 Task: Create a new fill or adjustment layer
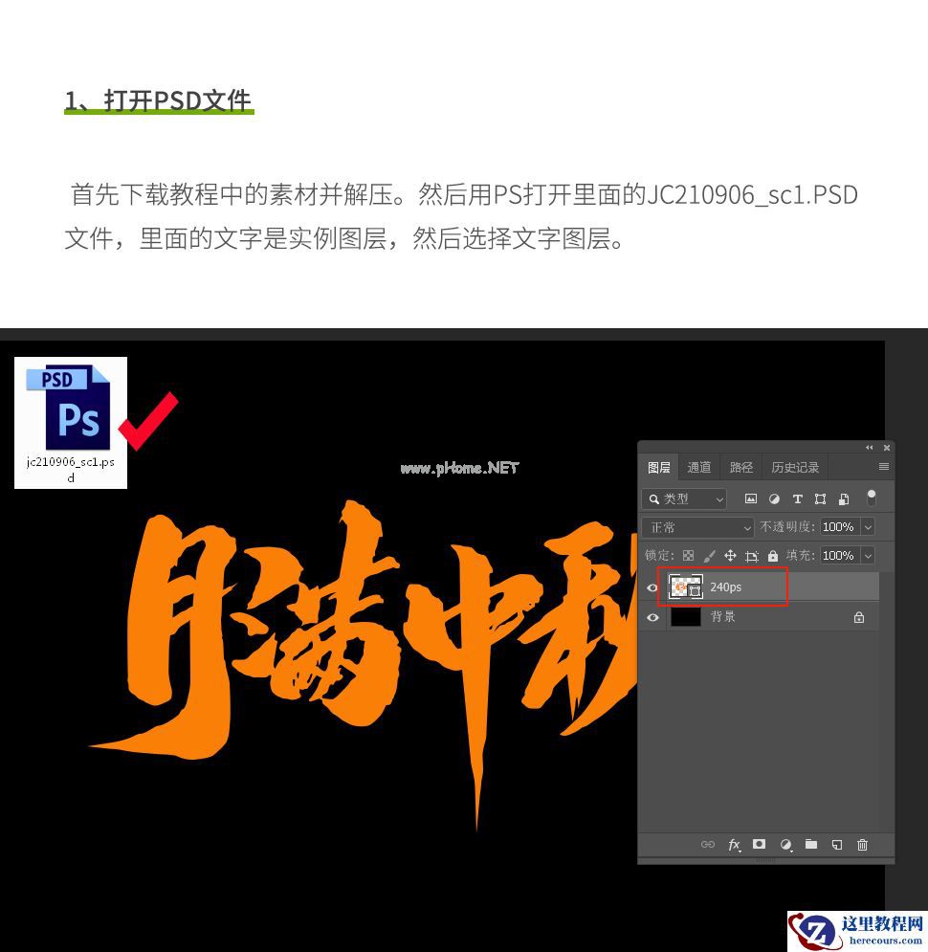785,845
